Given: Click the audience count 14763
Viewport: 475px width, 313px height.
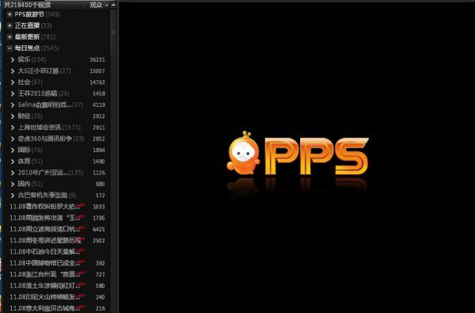Looking at the screenshot, I should (x=97, y=82).
